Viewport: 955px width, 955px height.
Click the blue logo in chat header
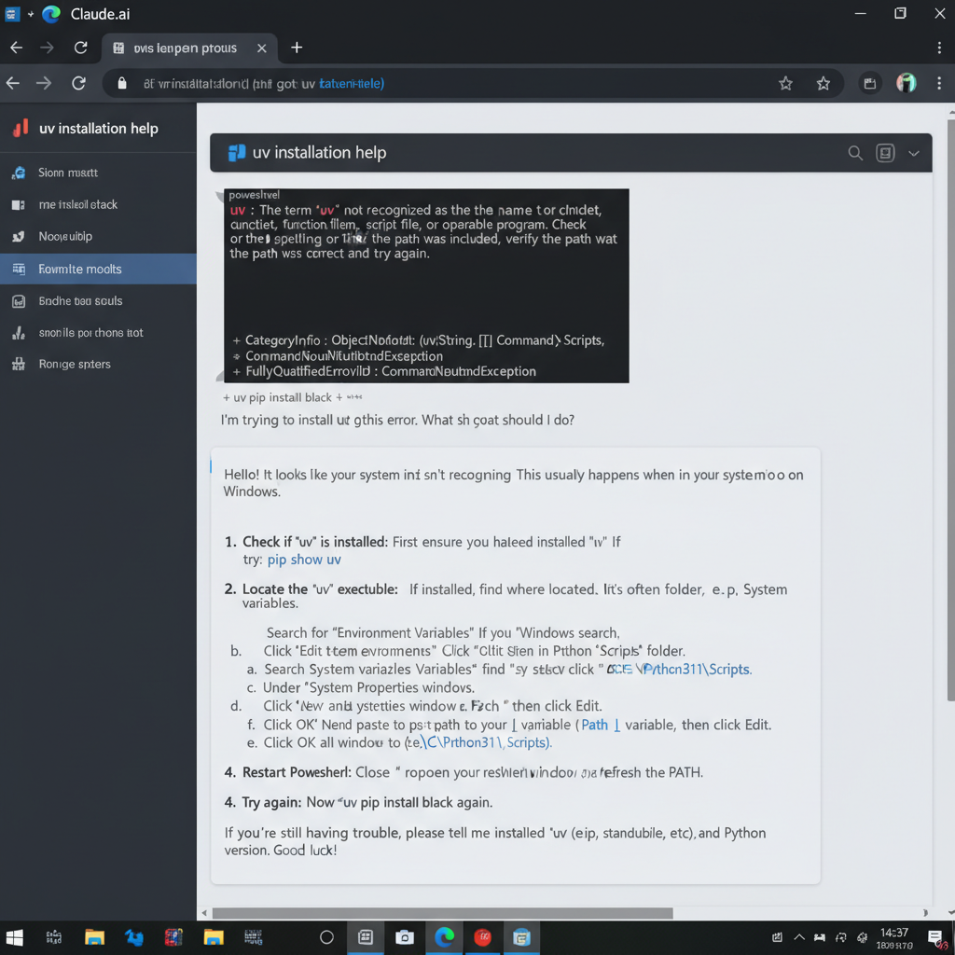237,153
